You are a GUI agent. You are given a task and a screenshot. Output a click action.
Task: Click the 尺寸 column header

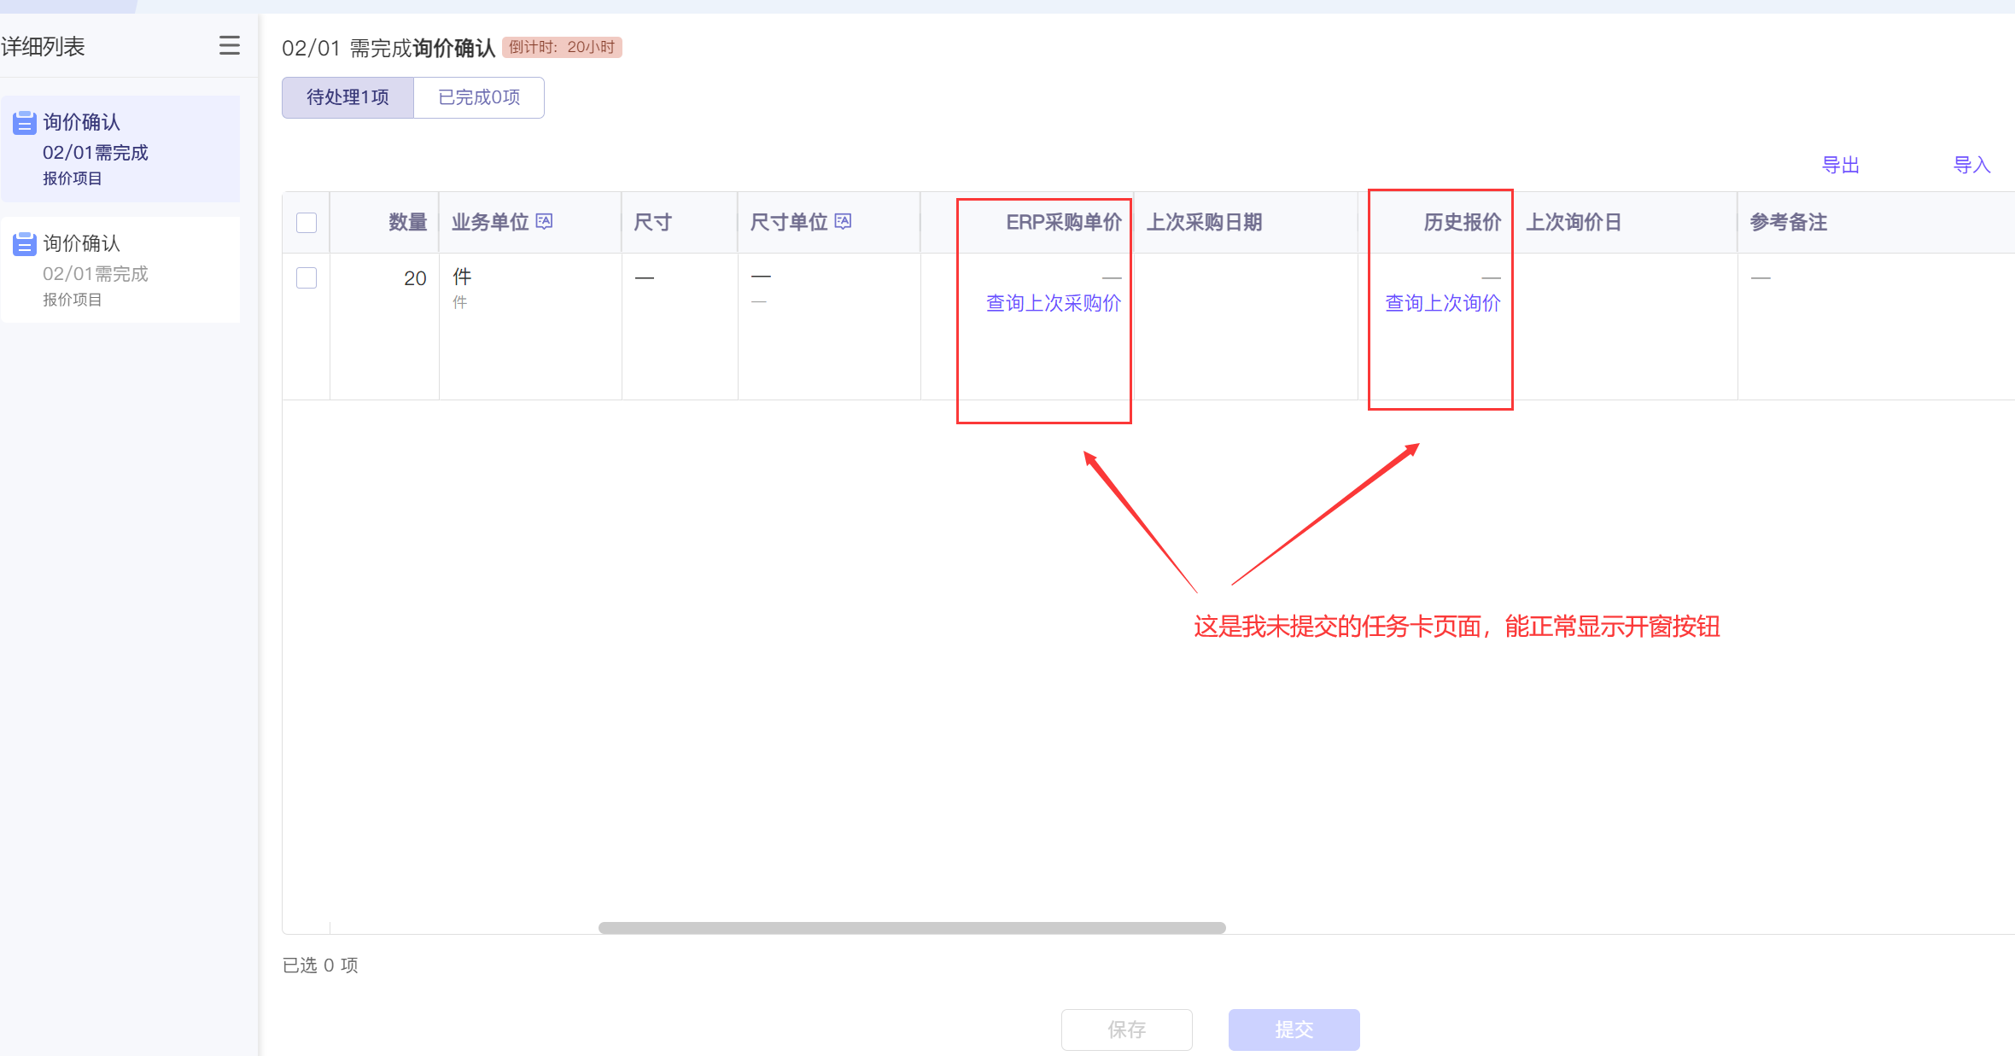point(680,223)
